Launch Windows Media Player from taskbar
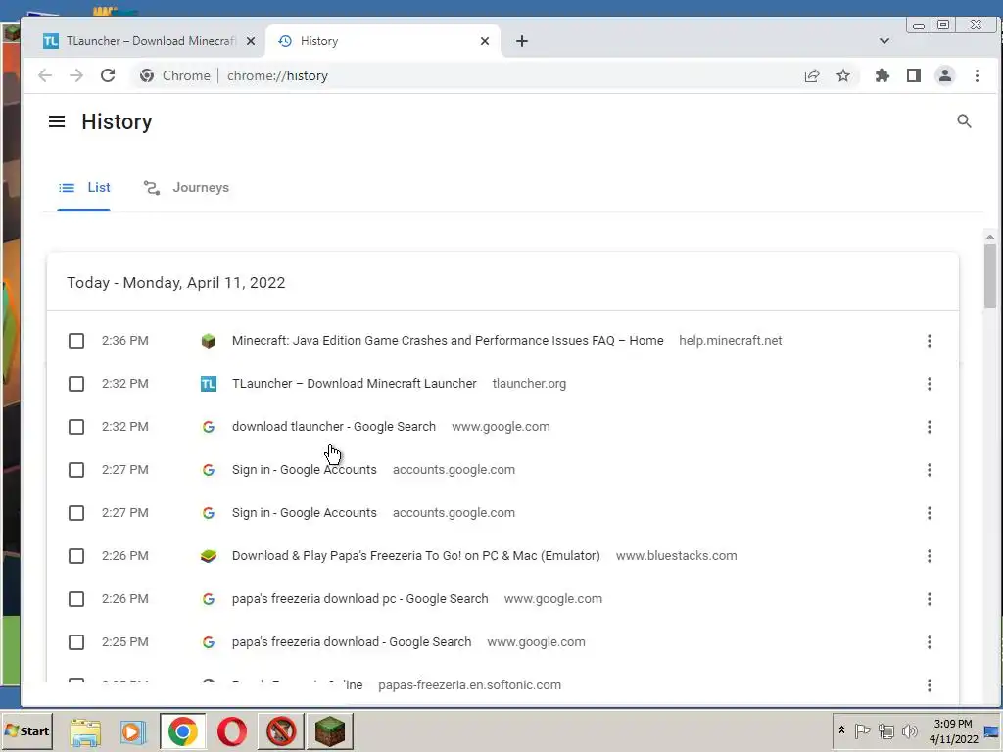Screen dimensions: 1003x752 133,731
